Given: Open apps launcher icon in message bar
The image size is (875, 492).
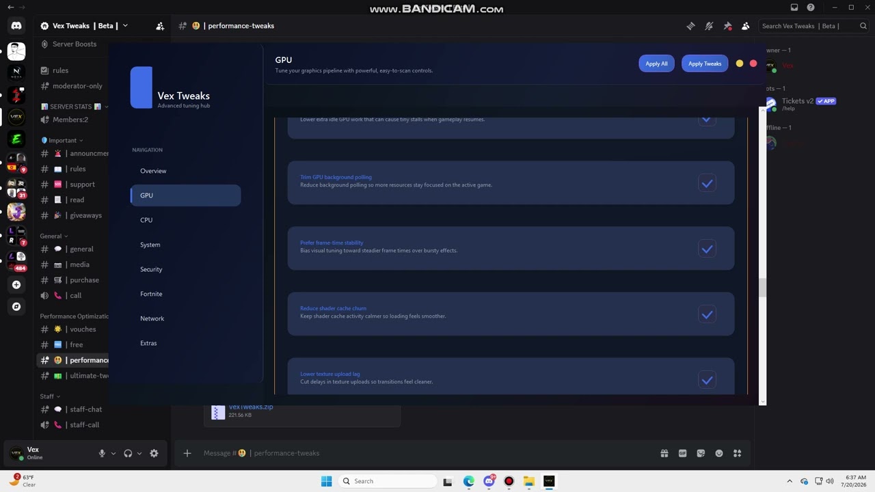Looking at the screenshot, I should (738, 453).
